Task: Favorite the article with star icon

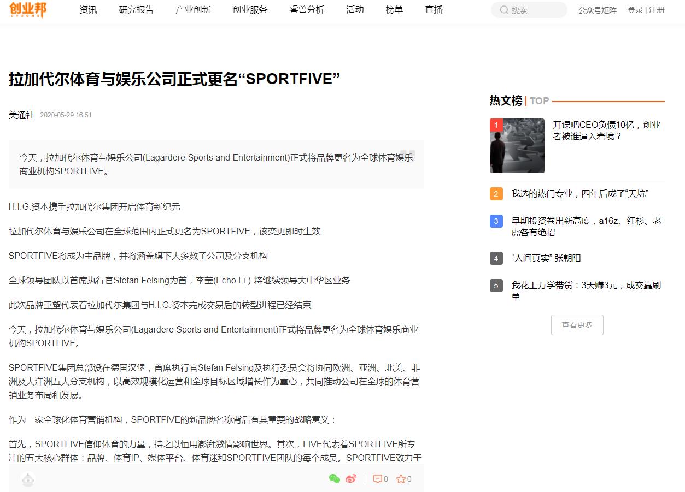Action: pyautogui.click(x=404, y=479)
